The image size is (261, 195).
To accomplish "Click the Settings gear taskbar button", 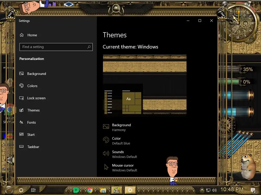I will pos(130,190).
